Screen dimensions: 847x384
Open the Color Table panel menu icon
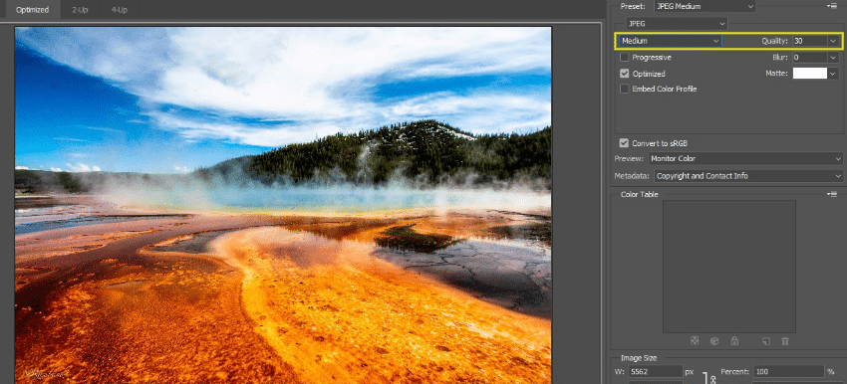point(832,194)
